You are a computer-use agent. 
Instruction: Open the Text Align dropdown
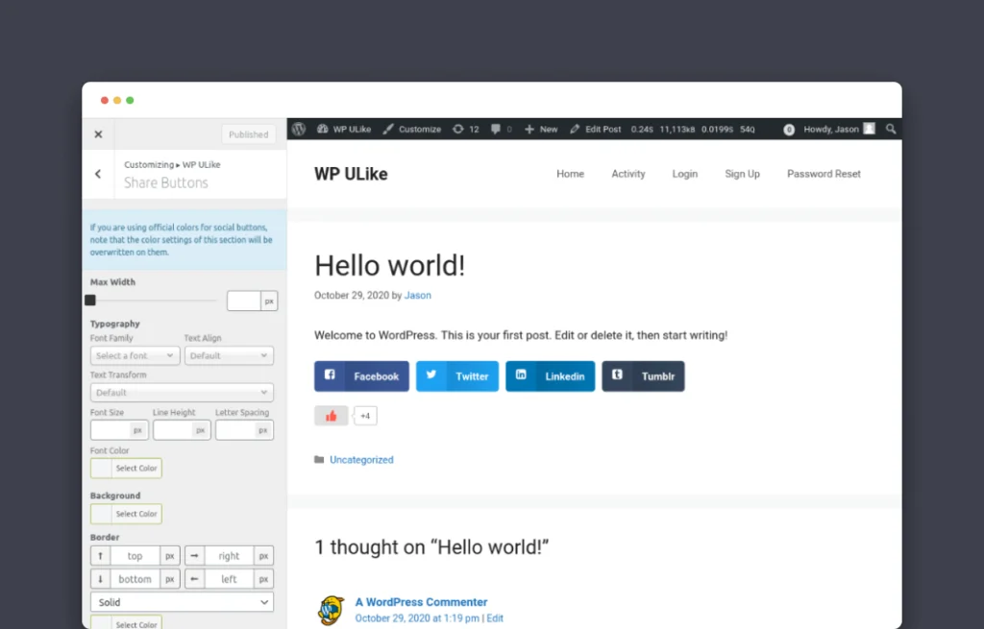(229, 355)
